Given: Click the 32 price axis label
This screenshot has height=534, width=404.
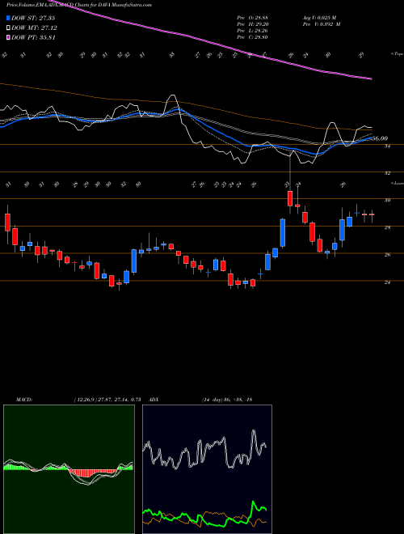Looking at the screenshot, I should coord(387,173).
